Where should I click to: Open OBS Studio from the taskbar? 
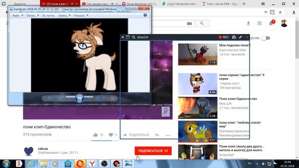104,164
